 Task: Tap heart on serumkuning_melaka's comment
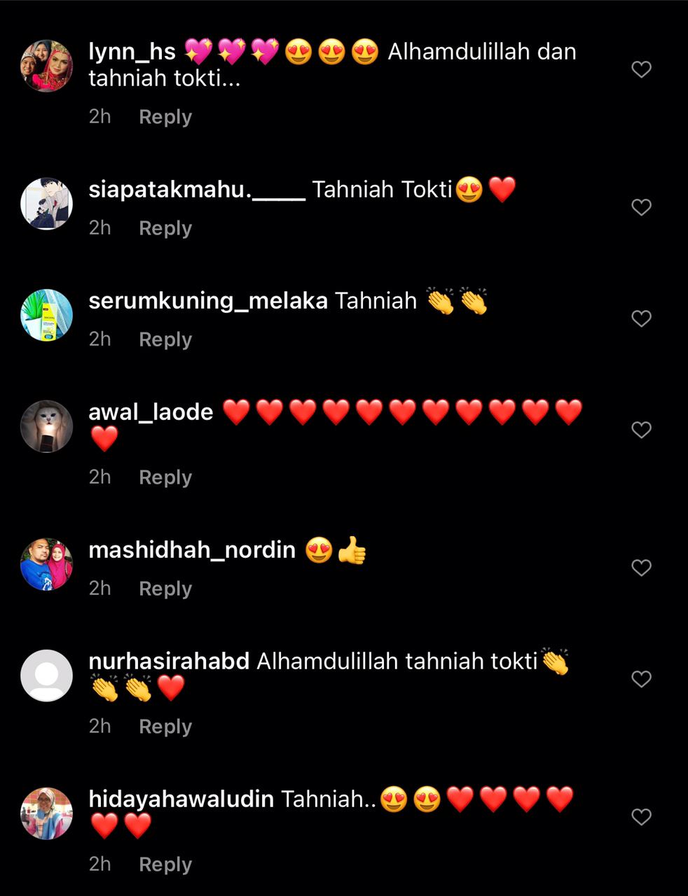[x=641, y=318]
